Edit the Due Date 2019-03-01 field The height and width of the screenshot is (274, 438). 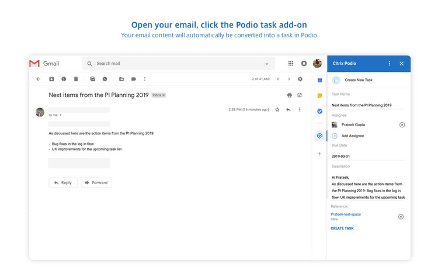coord(368,157)
